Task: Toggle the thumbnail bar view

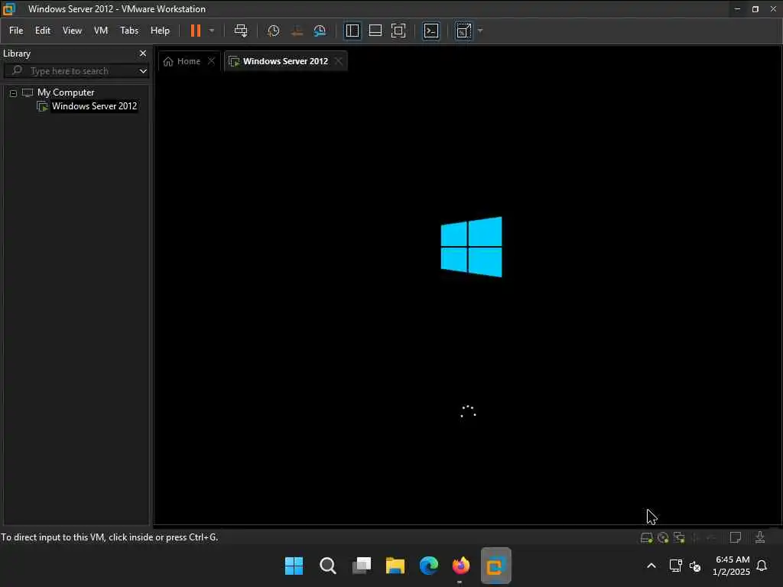Action: pyautogui.click(x=375, y=31)
